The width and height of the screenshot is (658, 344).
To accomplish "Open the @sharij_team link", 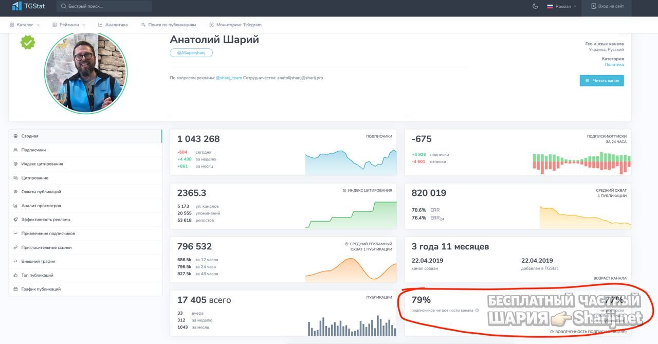I will 229,78.
